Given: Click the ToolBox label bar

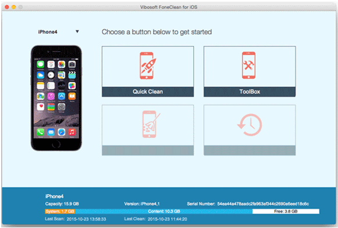Looking at the screenshot, I should (x=250, y=92).
